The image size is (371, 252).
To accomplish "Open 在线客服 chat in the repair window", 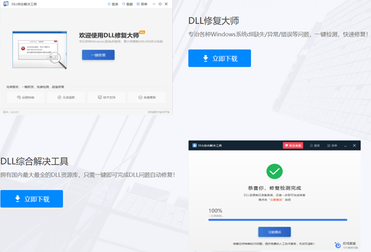I will tap(346, 245).
